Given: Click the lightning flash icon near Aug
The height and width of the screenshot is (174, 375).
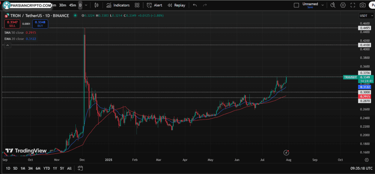Looking at the screenshot, I should 286,152.
